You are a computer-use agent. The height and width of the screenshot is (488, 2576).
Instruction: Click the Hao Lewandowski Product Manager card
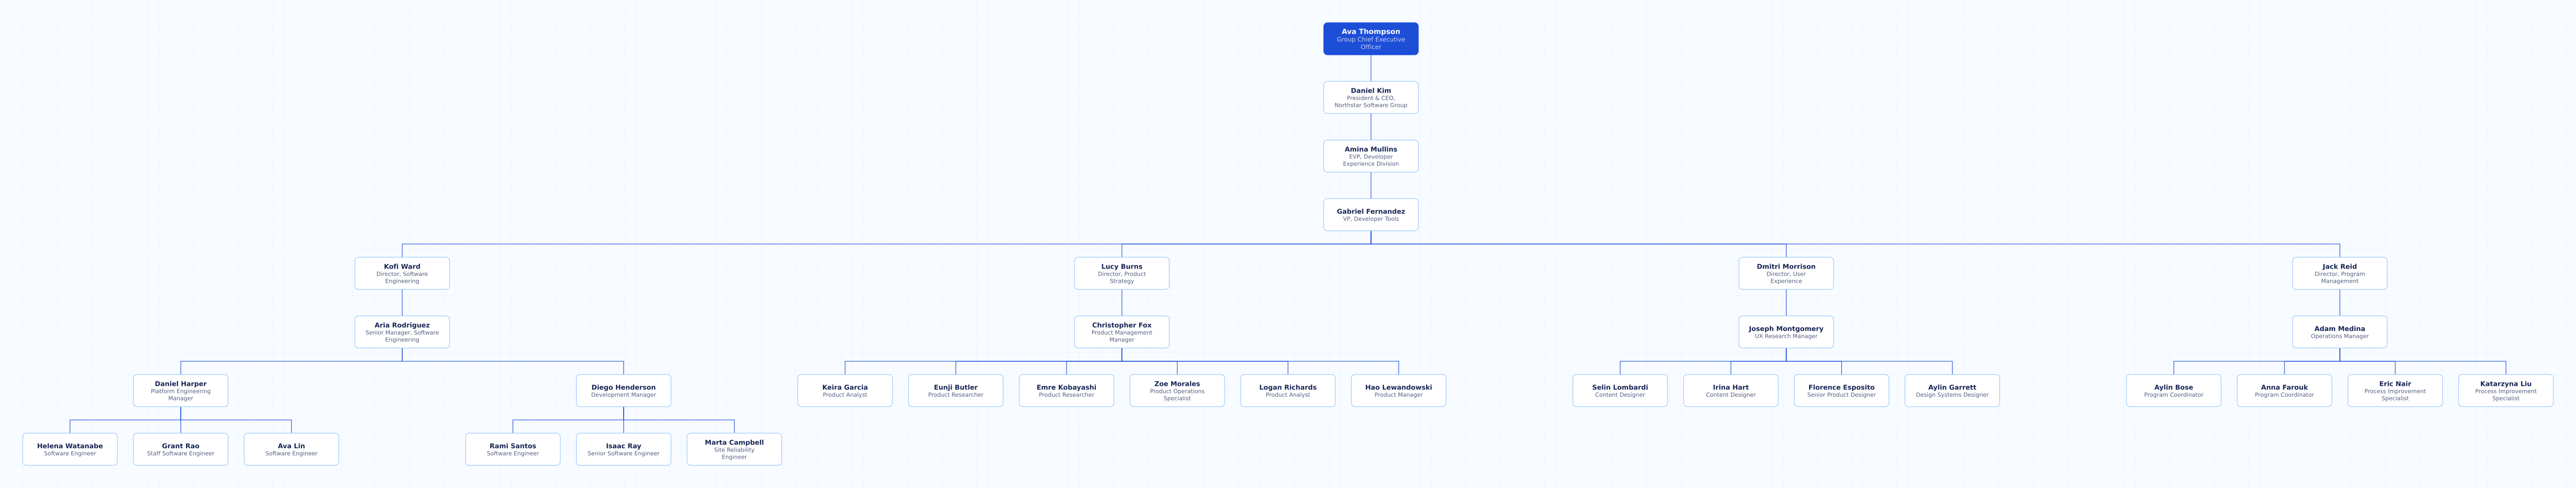(1398, 390)
